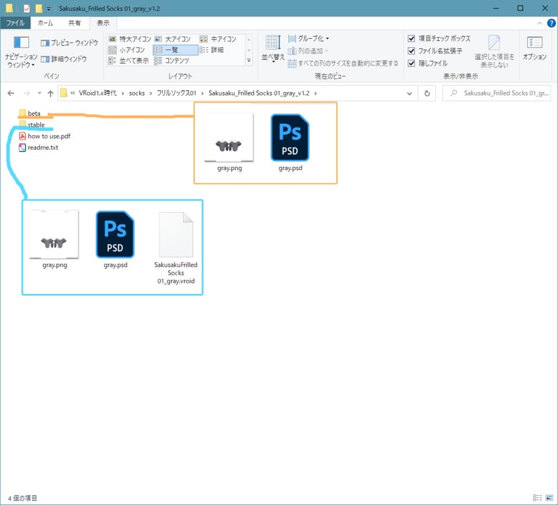Expand the address bar history dropdown
558x505 pixels.
coord(409,93)
